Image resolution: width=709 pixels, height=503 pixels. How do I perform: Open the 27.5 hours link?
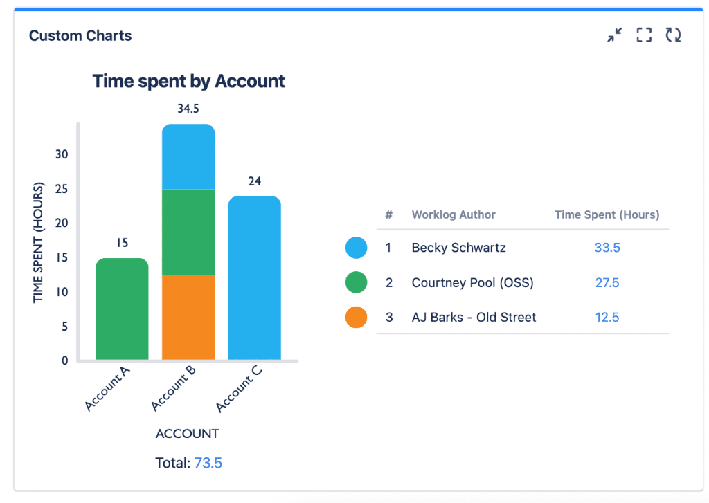coord(607,283)
